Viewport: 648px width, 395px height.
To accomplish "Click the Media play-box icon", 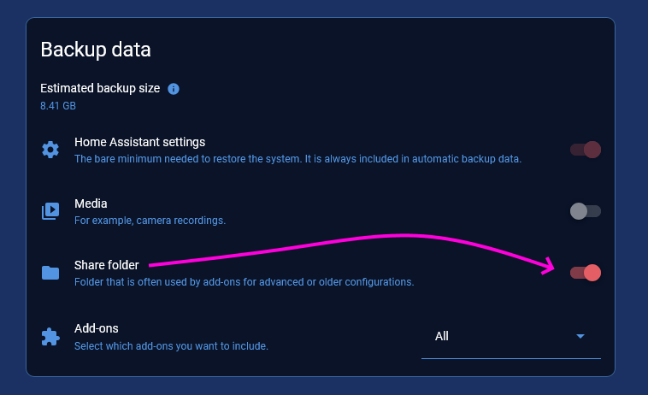I will click(x=50, y=211).
